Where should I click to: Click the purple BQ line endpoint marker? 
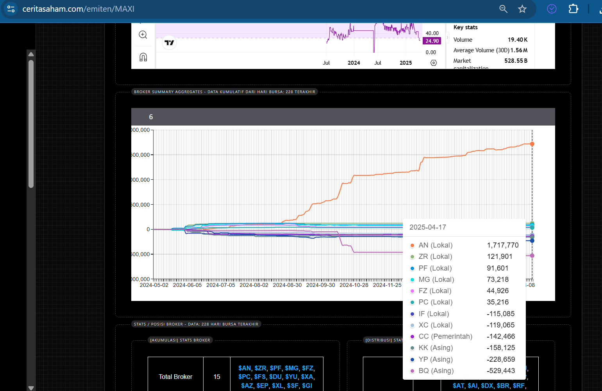pos(532,256)
